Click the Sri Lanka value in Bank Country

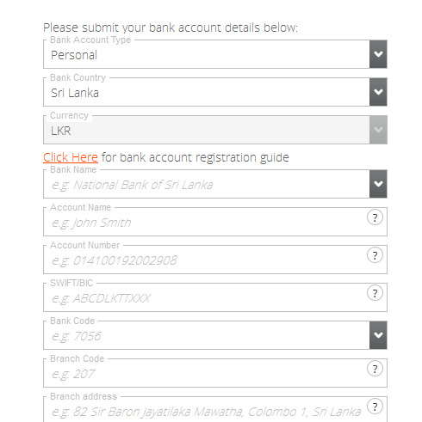(75, 93)
